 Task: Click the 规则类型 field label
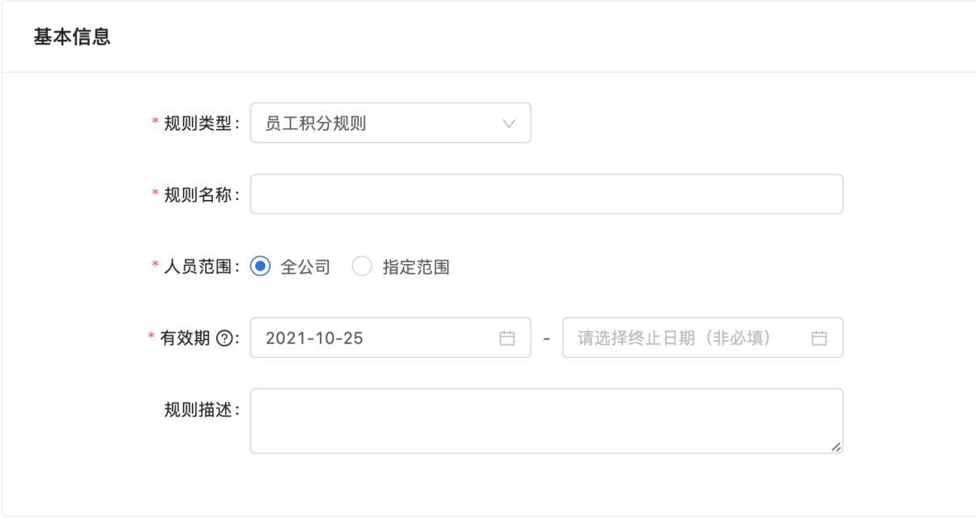[198, 123]
